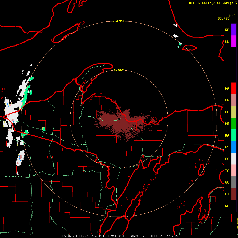Image resolution: width=238 pixels, height=238 pixels.
Task: Click the HA legend label
Action: pyautogui.click(x=227, y=89)
